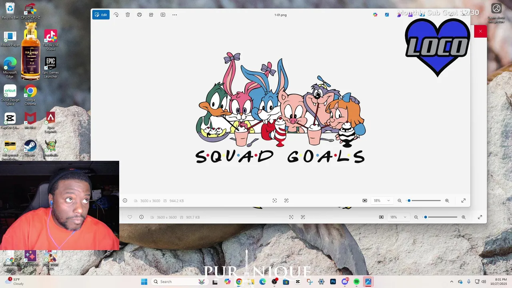The image size is (512, 288).
Task: Start slideshow from the top toolbar
Action: point(163,15)
